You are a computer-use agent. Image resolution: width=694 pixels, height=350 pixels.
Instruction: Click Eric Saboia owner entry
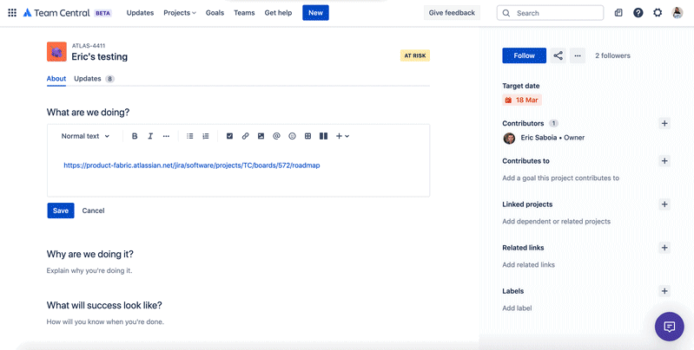(544, 138)
